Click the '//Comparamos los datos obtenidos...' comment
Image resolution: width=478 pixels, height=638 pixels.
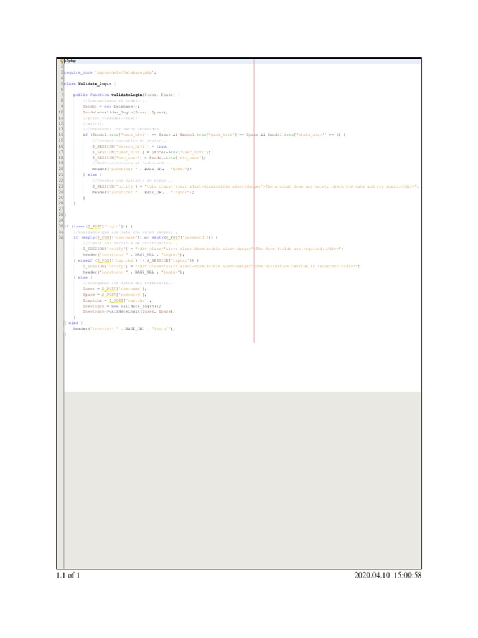[x=124, y=129]
